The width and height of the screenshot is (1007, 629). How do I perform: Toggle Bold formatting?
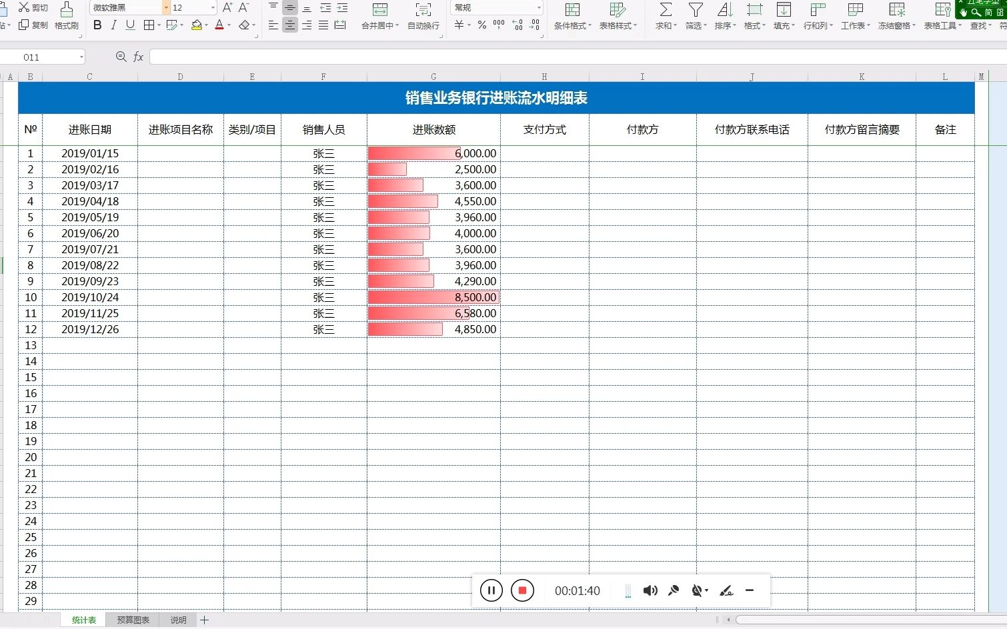click(x=97, y=25)
